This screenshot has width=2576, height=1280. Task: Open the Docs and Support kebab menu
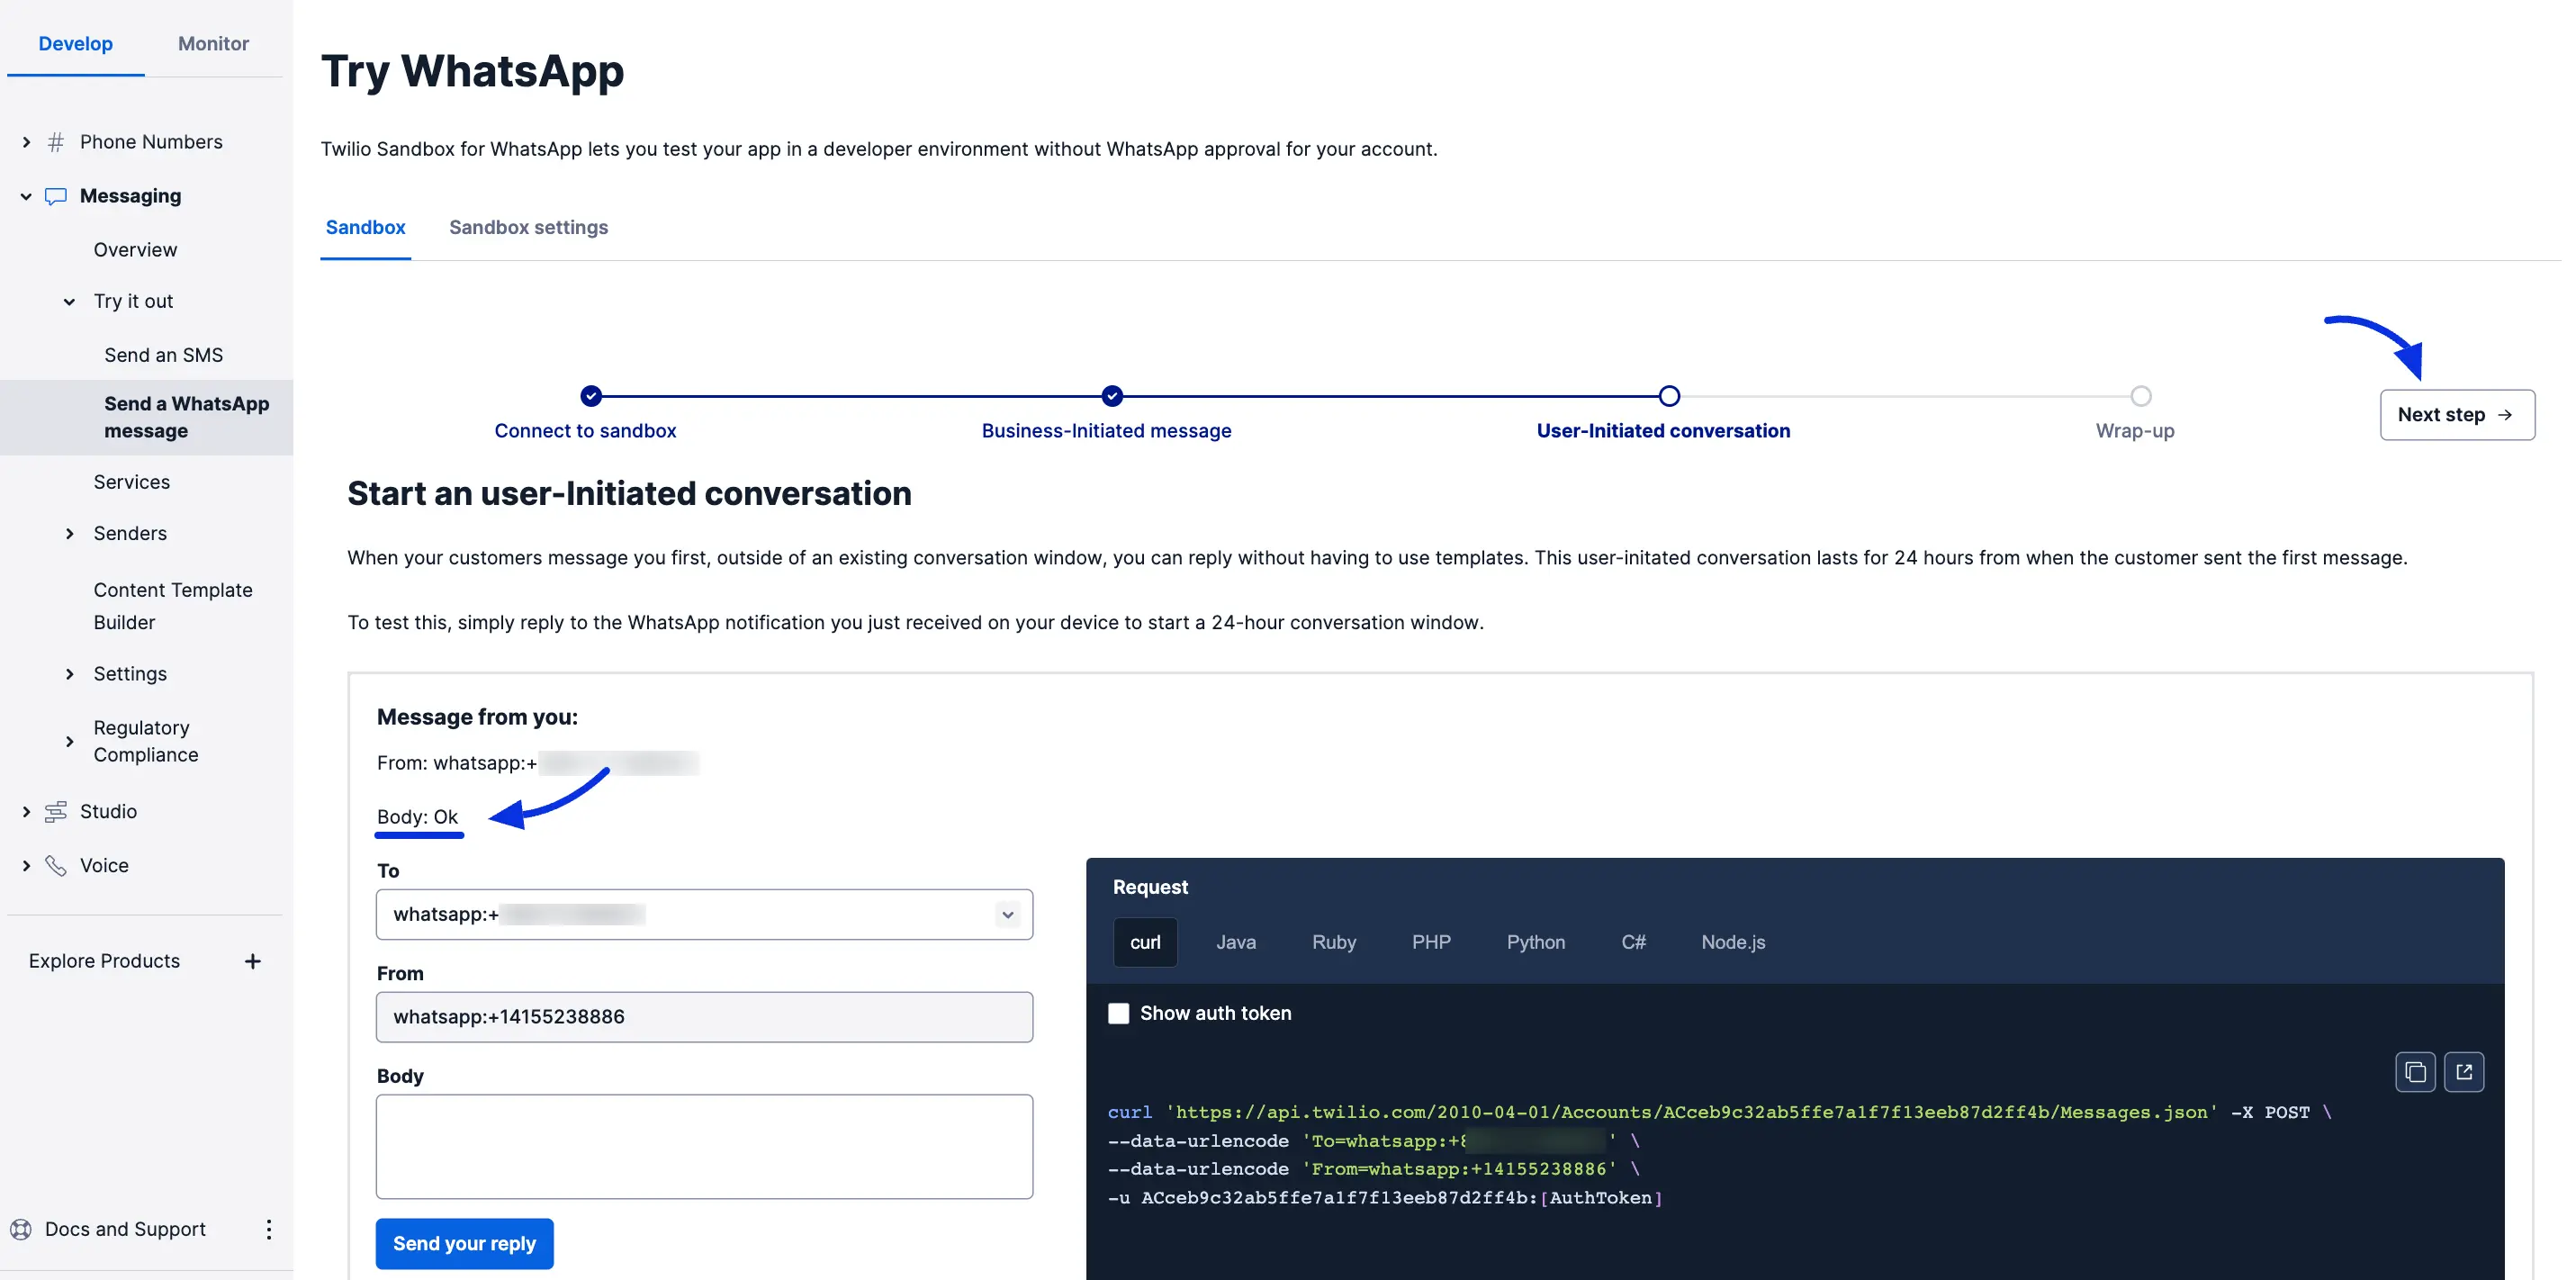coord(268,1229)
